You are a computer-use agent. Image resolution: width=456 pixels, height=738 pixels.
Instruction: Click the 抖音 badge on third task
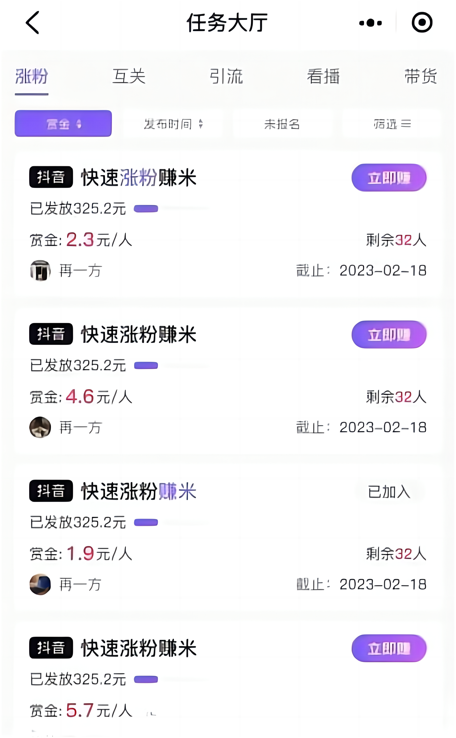click(51, 491)
